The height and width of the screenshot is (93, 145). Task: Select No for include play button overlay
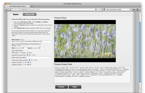coord(34,60)
